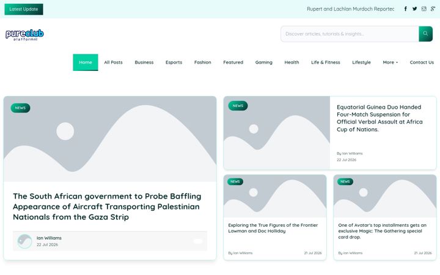The width and height of the screenshot is (440, 275).
Task: Click 21 Jul 2026 date on Frontier Lawman article
Action: click(x=313, y=253)
